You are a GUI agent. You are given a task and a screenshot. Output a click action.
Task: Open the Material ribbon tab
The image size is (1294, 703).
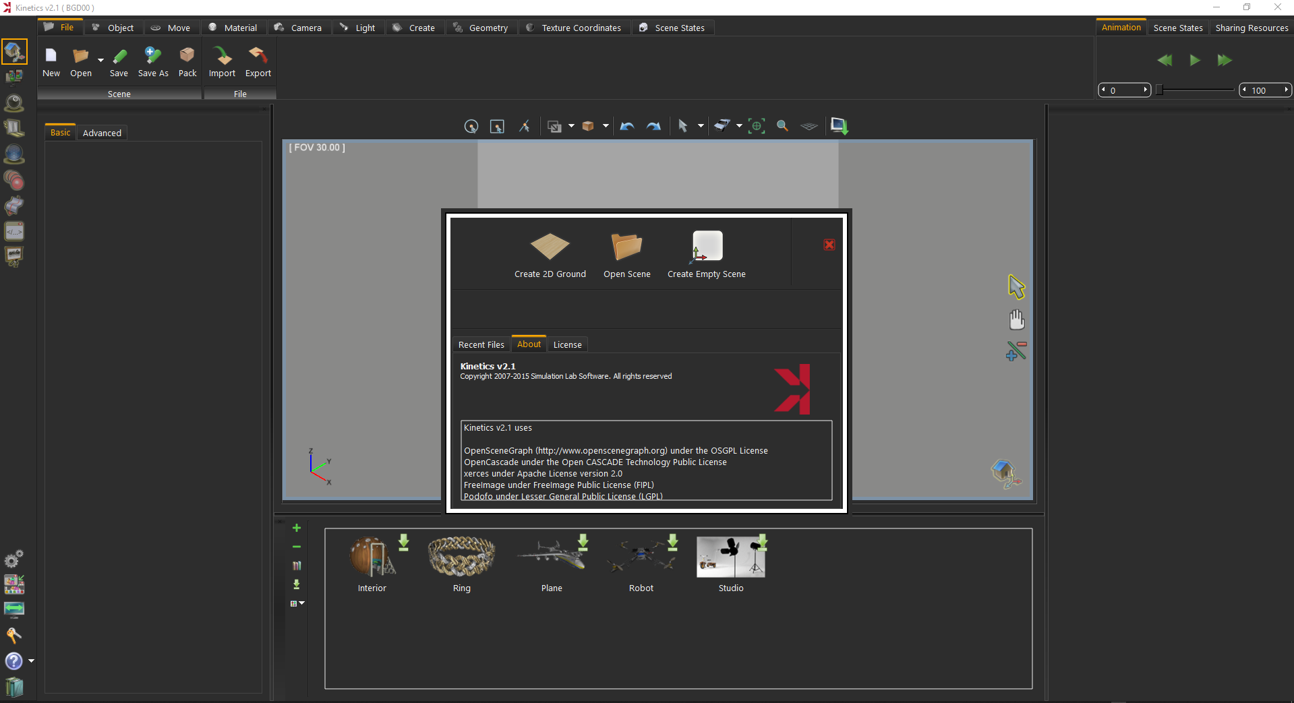[x=233, y=28]
